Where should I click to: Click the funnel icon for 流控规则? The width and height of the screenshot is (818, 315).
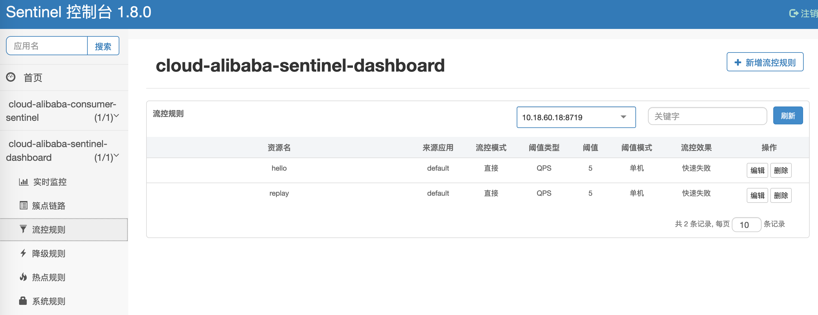click(x=23, y=229)
